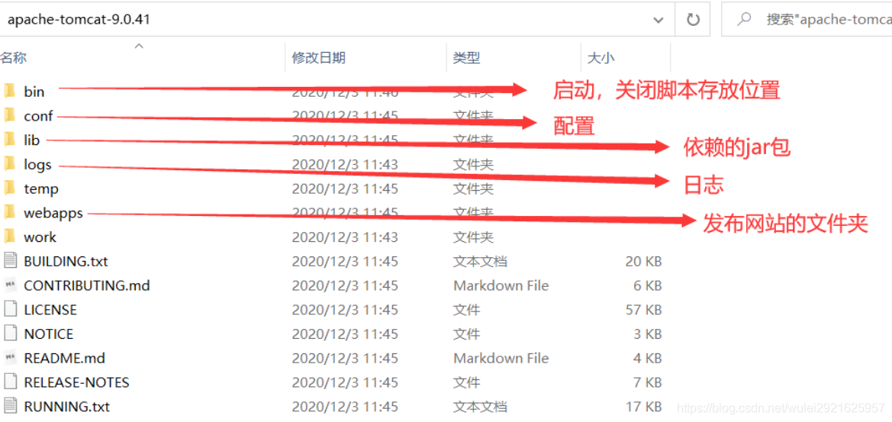Image resolution: width=892 pixels, height=422 pixels.
Task: Click the 6 KB size of CONTRIBUTING.md
Action: [x=648, y=285]
